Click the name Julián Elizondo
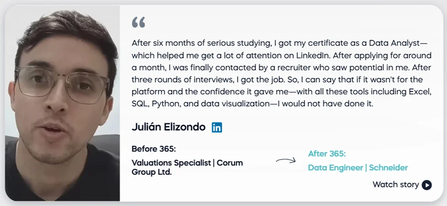Screen dimensions: 447x206 point(168,127)
